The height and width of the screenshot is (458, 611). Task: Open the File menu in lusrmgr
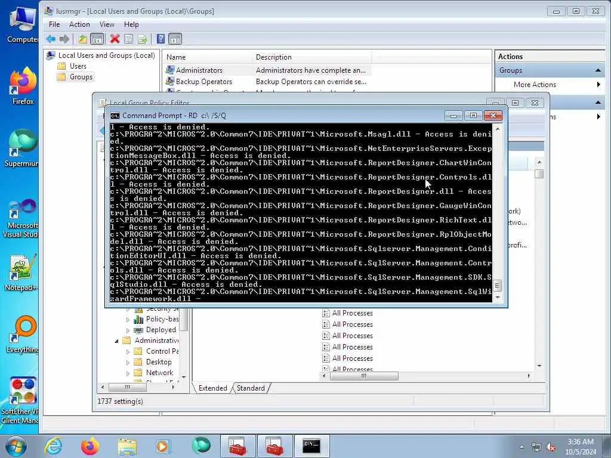54,24
